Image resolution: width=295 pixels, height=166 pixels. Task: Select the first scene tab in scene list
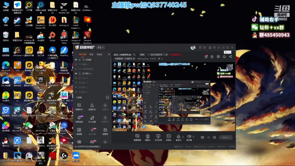pos(82,54)
